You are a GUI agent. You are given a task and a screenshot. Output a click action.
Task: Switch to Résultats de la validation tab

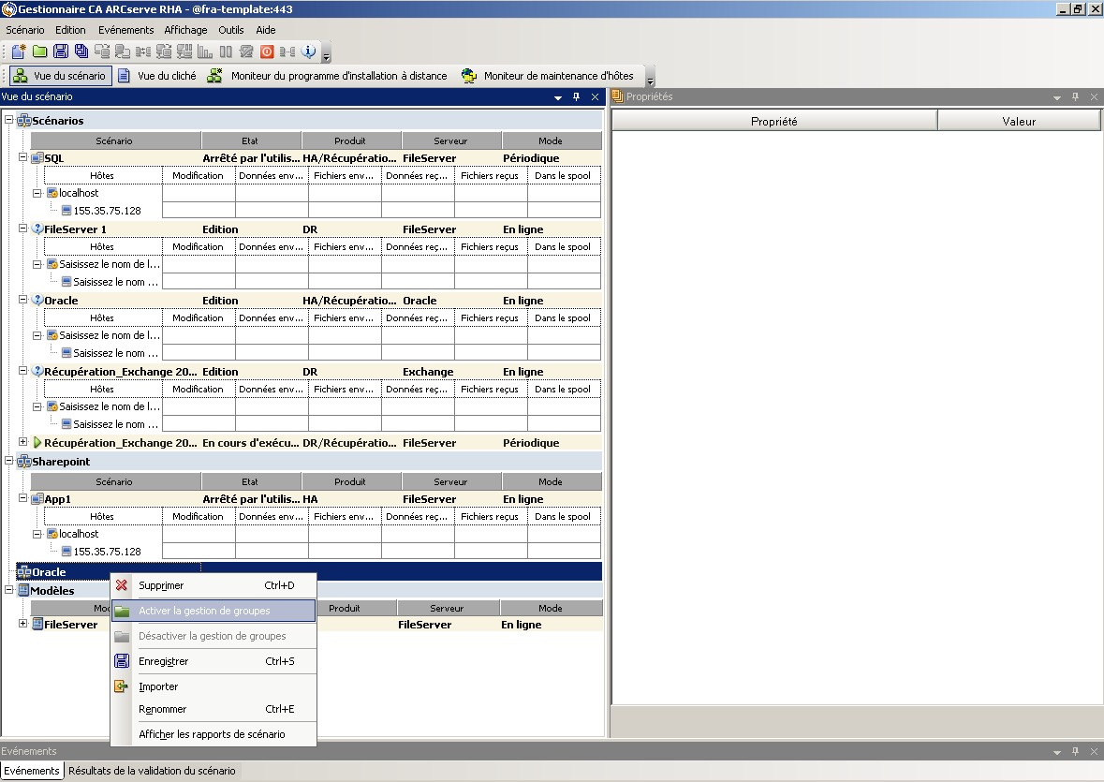point(152,771)
